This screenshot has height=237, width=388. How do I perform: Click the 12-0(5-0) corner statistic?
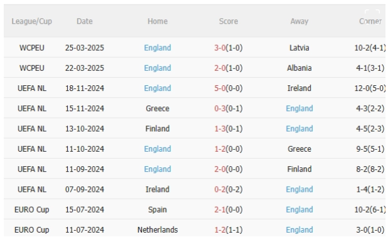(370, 88)
